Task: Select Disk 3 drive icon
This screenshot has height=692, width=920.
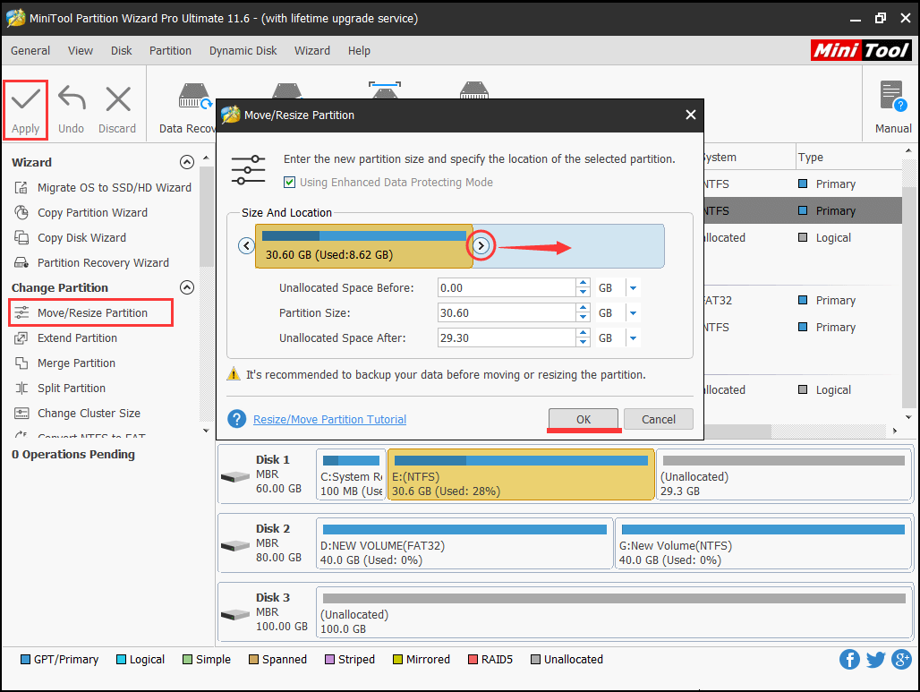Action: pos(235,614)
